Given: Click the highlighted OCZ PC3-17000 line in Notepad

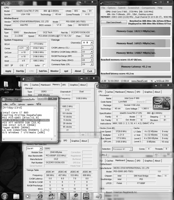Looking at the screenshot, I should (26, 120).
